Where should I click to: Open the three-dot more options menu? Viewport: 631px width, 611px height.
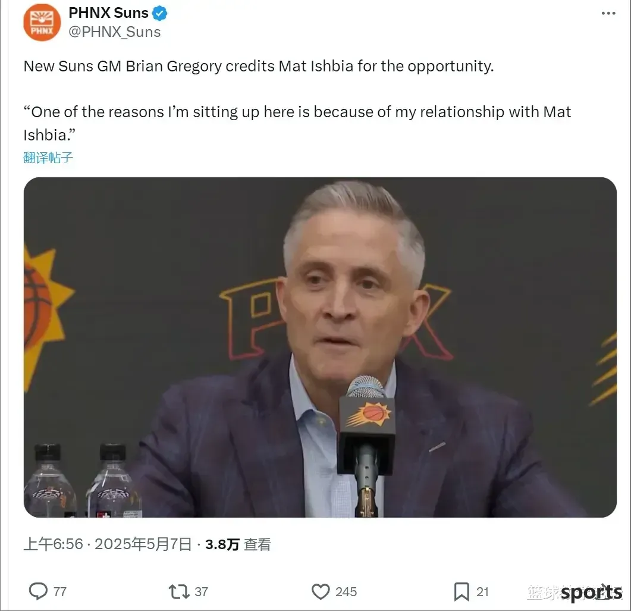[x=608, y=13]
